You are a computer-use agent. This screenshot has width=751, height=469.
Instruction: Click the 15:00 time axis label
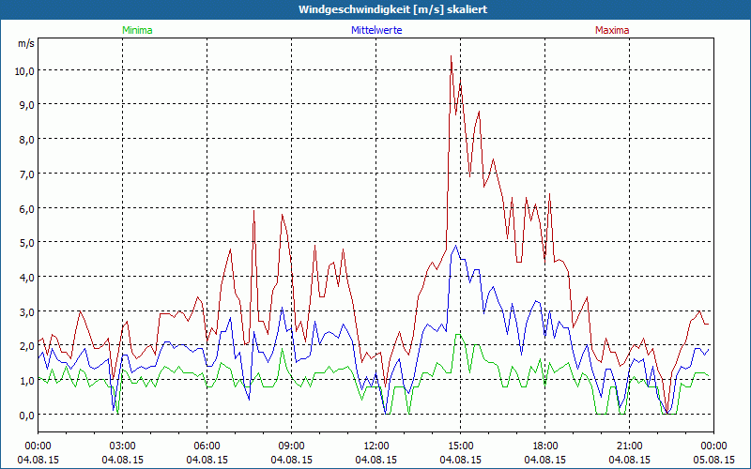(460, 446)
